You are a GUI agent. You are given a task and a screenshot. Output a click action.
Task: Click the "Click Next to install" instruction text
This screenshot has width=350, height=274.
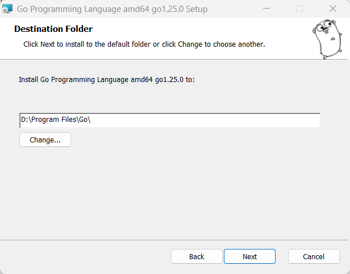pyautogui.click(x=144, y=44)
